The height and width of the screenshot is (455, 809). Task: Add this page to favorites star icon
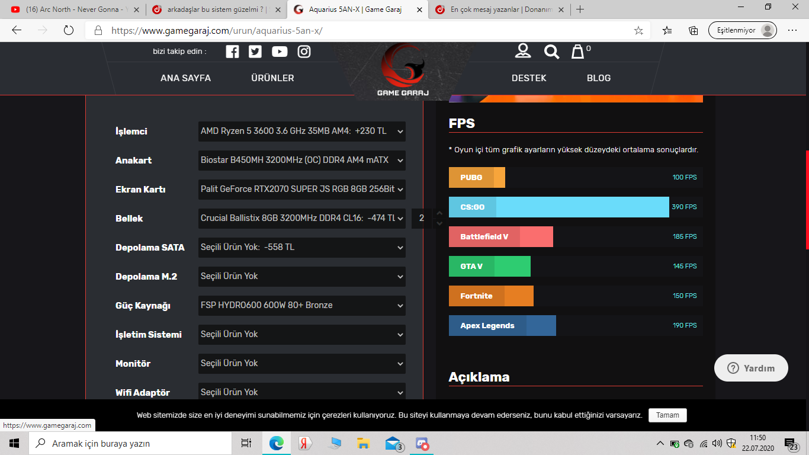pyautogui.click(x=638, y=30)
